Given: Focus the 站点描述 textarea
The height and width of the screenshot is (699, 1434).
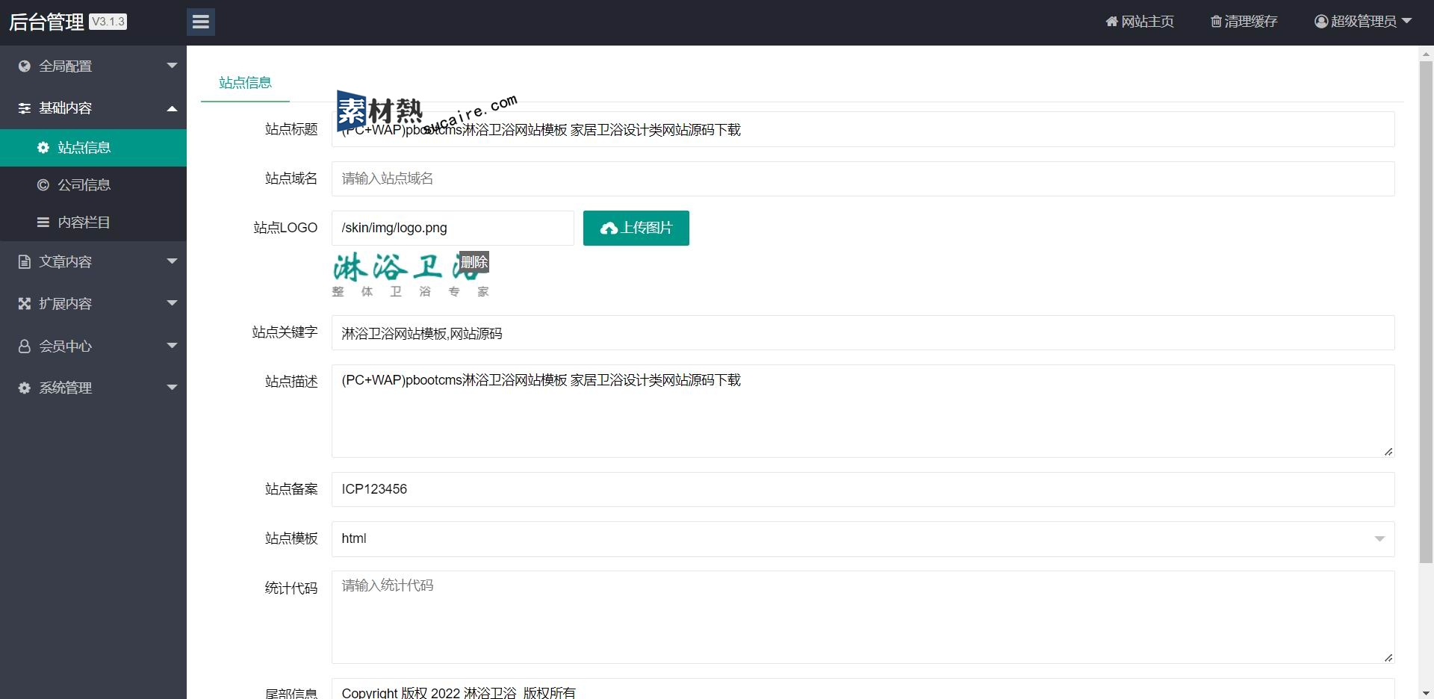Looking at the screenshot, I should click(x=863, y=411).
